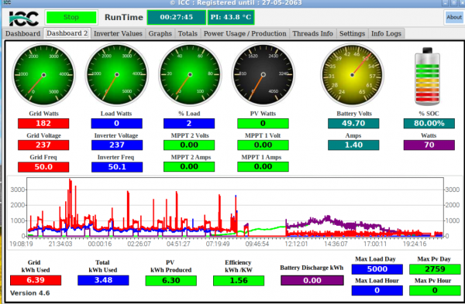Open the Threads Info tab
The height and width of the screenshot is (304, 465).
coord(313,33)
